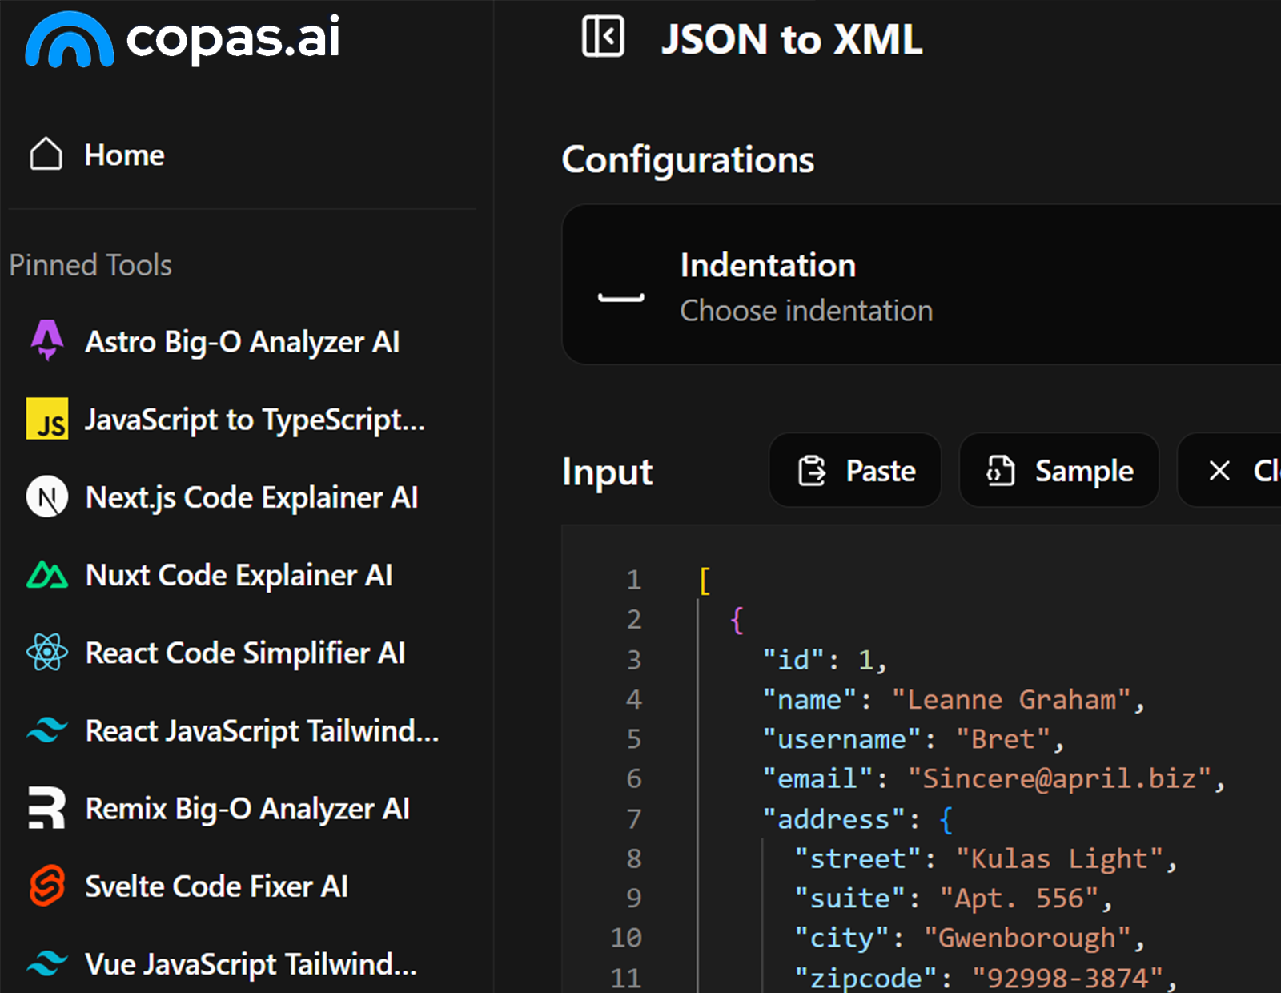
Task: Open Remix Big-O Analyzer AI
Action: pyautogui.click(x=247, y=808)
